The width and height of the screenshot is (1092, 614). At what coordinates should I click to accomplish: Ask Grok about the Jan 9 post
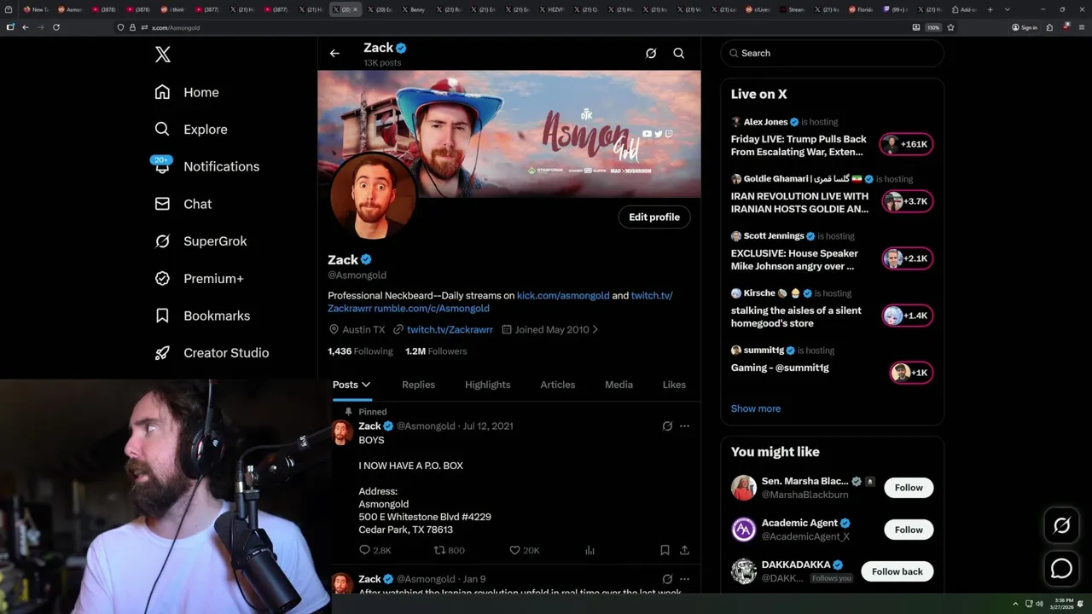[x=667, y=579]
